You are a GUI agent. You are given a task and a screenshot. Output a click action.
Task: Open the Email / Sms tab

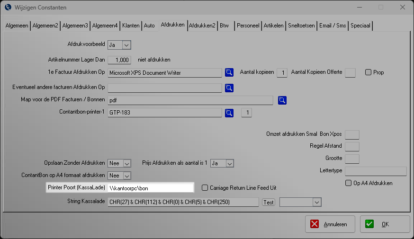click(x=332, y=26)
